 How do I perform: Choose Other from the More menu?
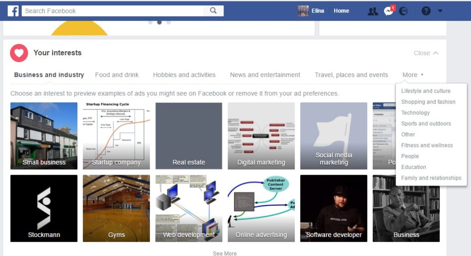408,134
